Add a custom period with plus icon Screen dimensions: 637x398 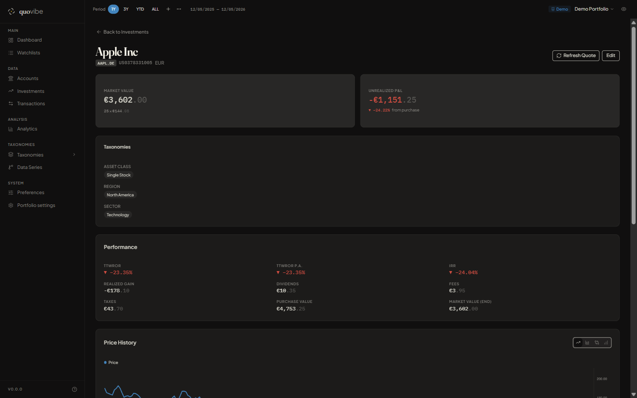pos(168,9)
